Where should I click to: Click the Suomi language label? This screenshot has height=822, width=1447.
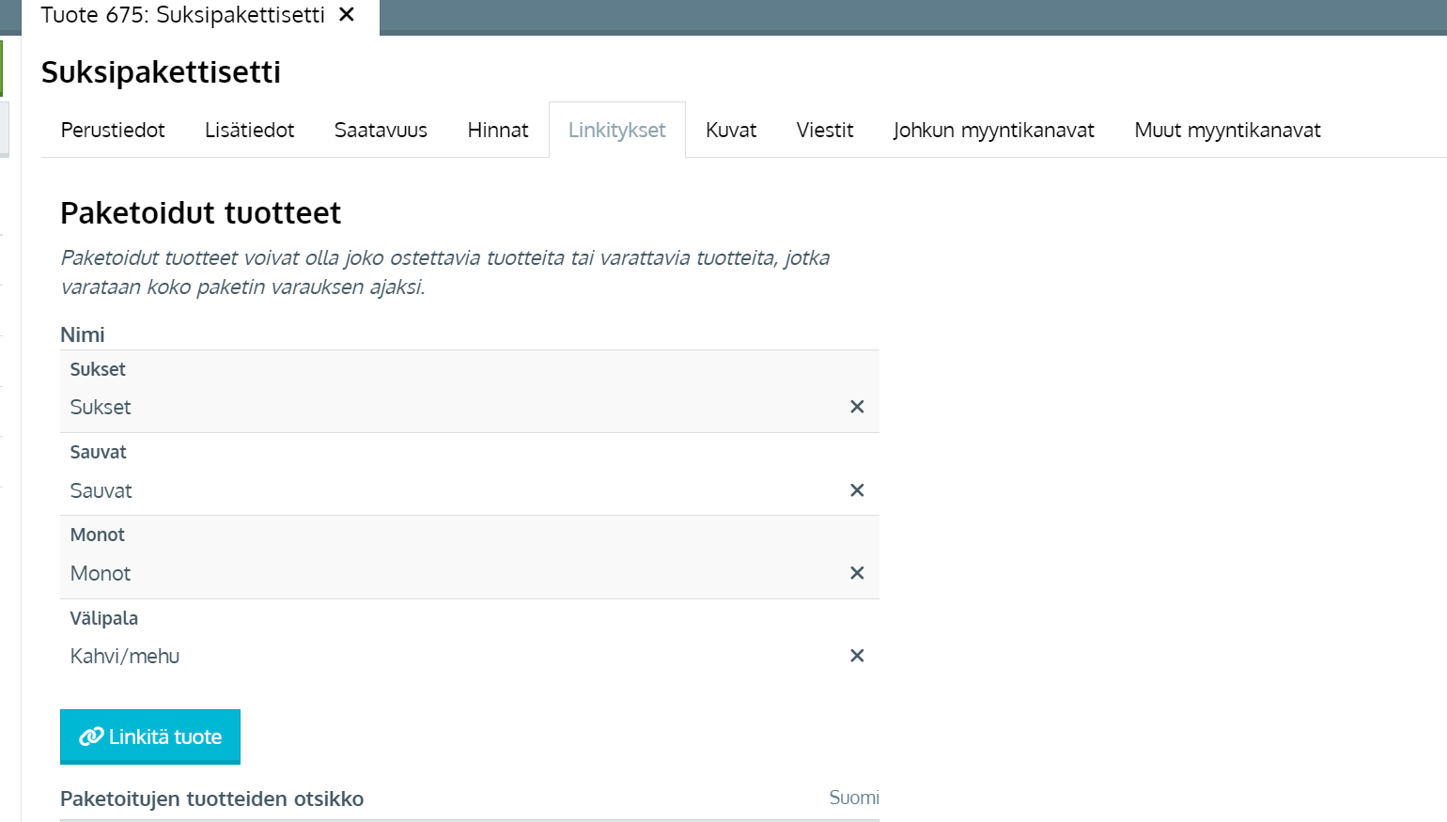point(853,798)
